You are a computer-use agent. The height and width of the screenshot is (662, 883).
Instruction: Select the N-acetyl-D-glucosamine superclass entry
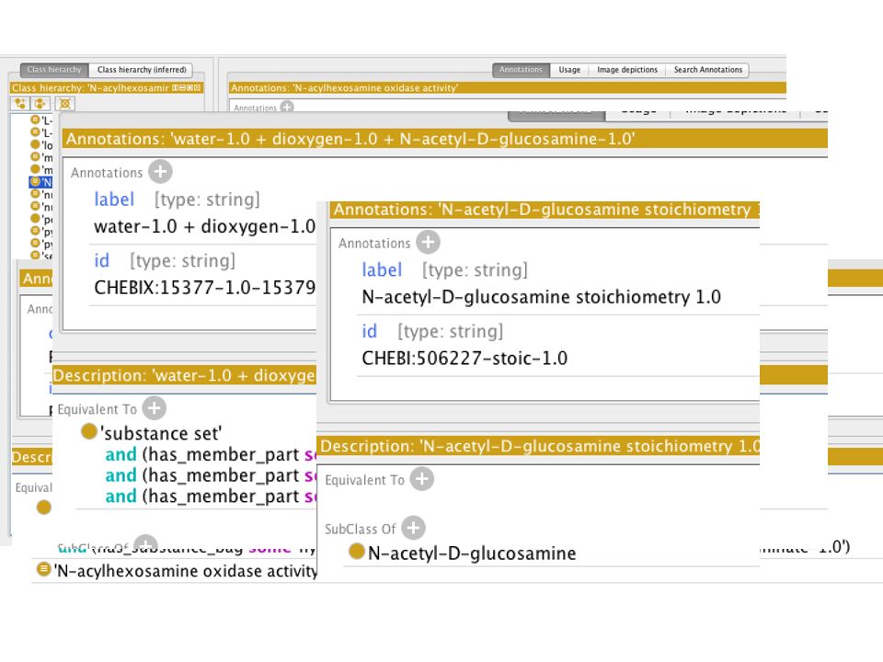point(472,553)
